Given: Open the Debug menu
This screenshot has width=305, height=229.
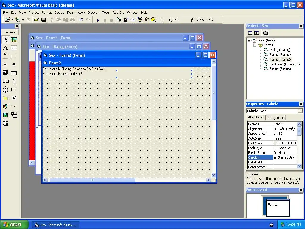Looking at the screenshot, I should 59,13.
